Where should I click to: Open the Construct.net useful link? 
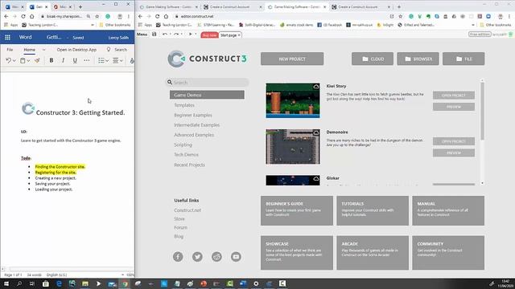click(187, 210)
